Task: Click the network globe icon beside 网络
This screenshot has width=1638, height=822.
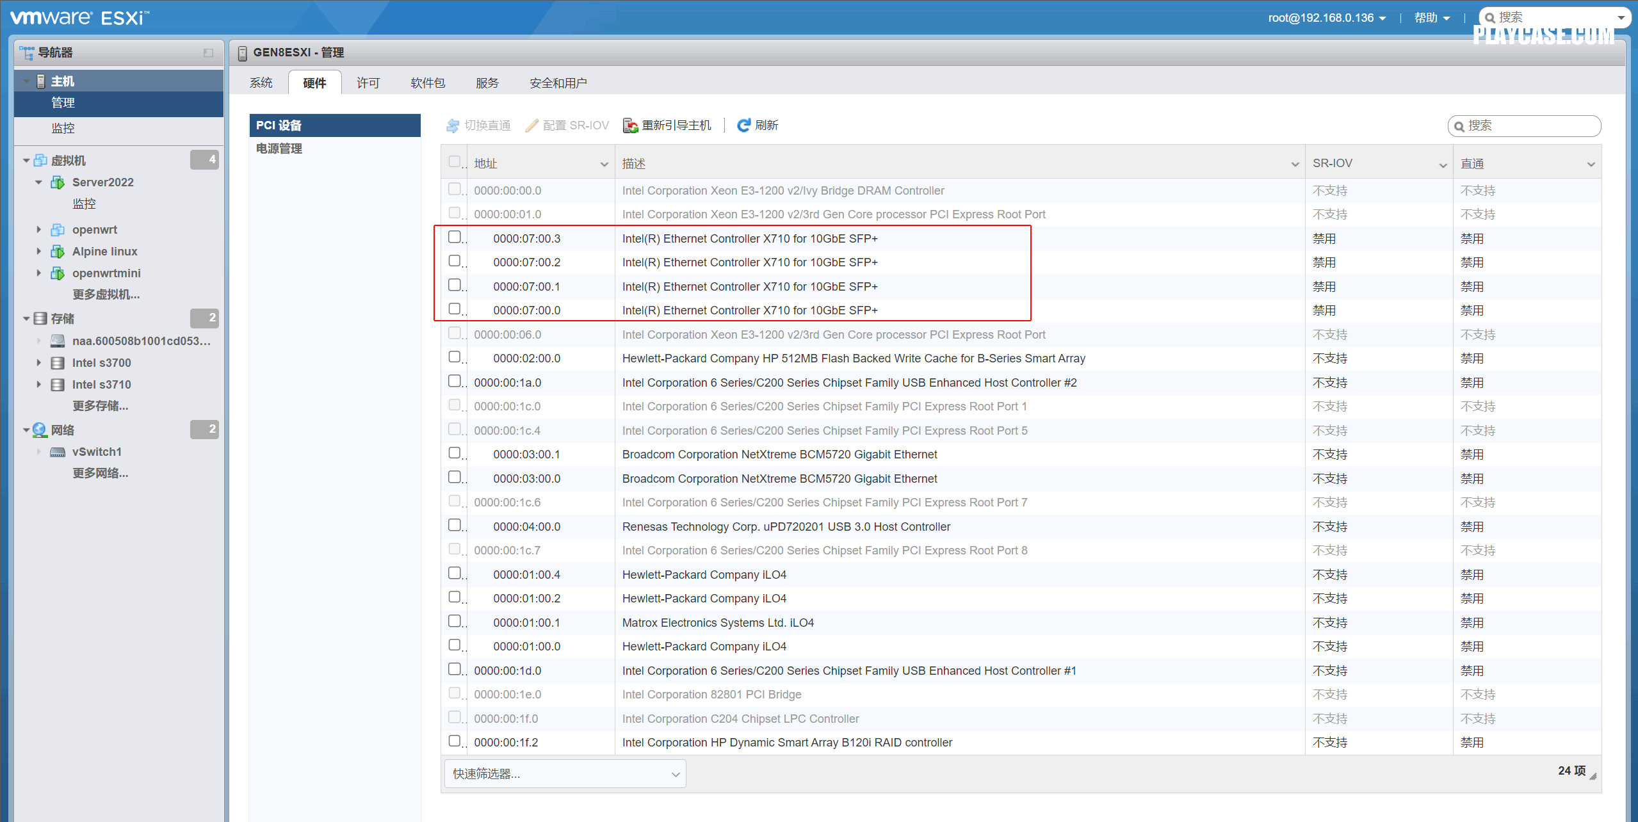Action: (x=40, y=430)
